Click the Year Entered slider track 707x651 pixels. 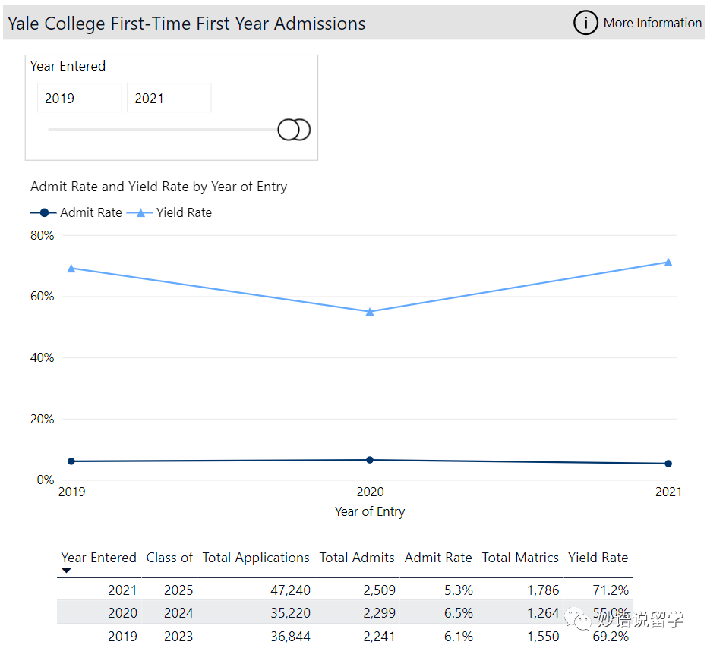coord(163,130)
